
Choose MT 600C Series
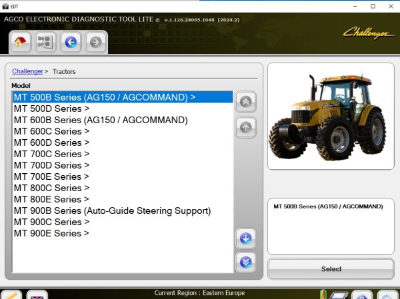[x=123, y=131]
